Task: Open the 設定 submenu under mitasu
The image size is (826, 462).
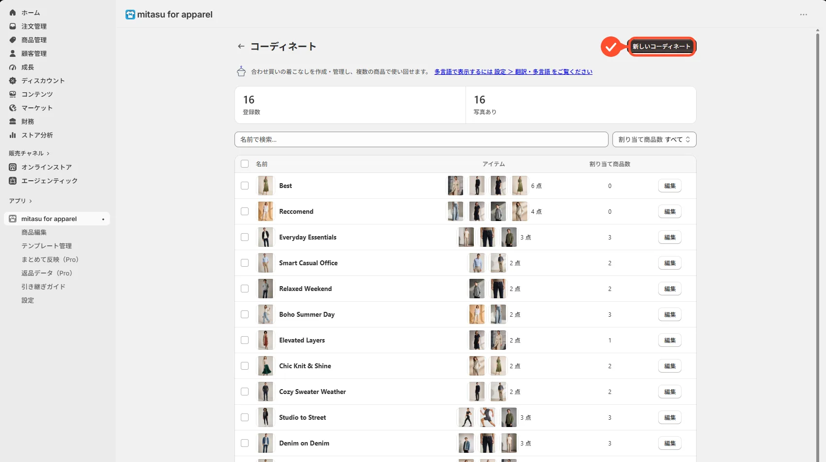Action: [28, 300]
